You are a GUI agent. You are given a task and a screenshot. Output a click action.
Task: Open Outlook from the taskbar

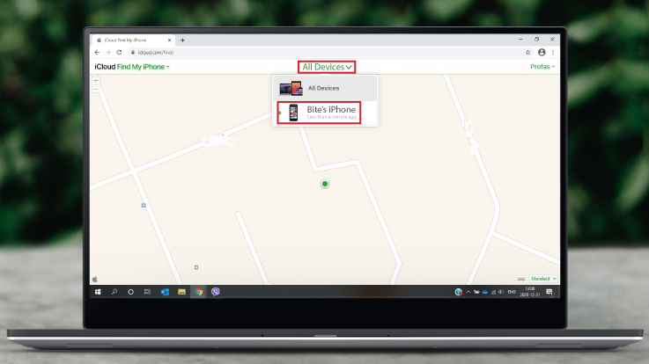click(165, 291)
